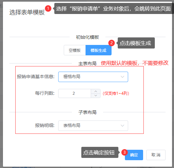The image size is (174, 168).
Task: Click the 确定 button
Action: 134,155
